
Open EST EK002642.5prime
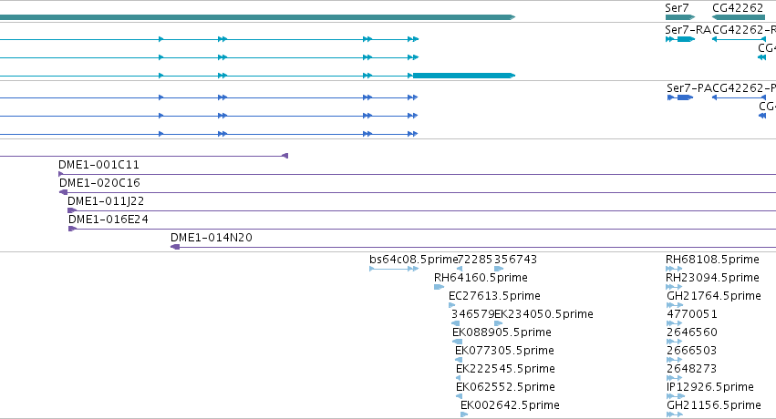click(510, 405)
